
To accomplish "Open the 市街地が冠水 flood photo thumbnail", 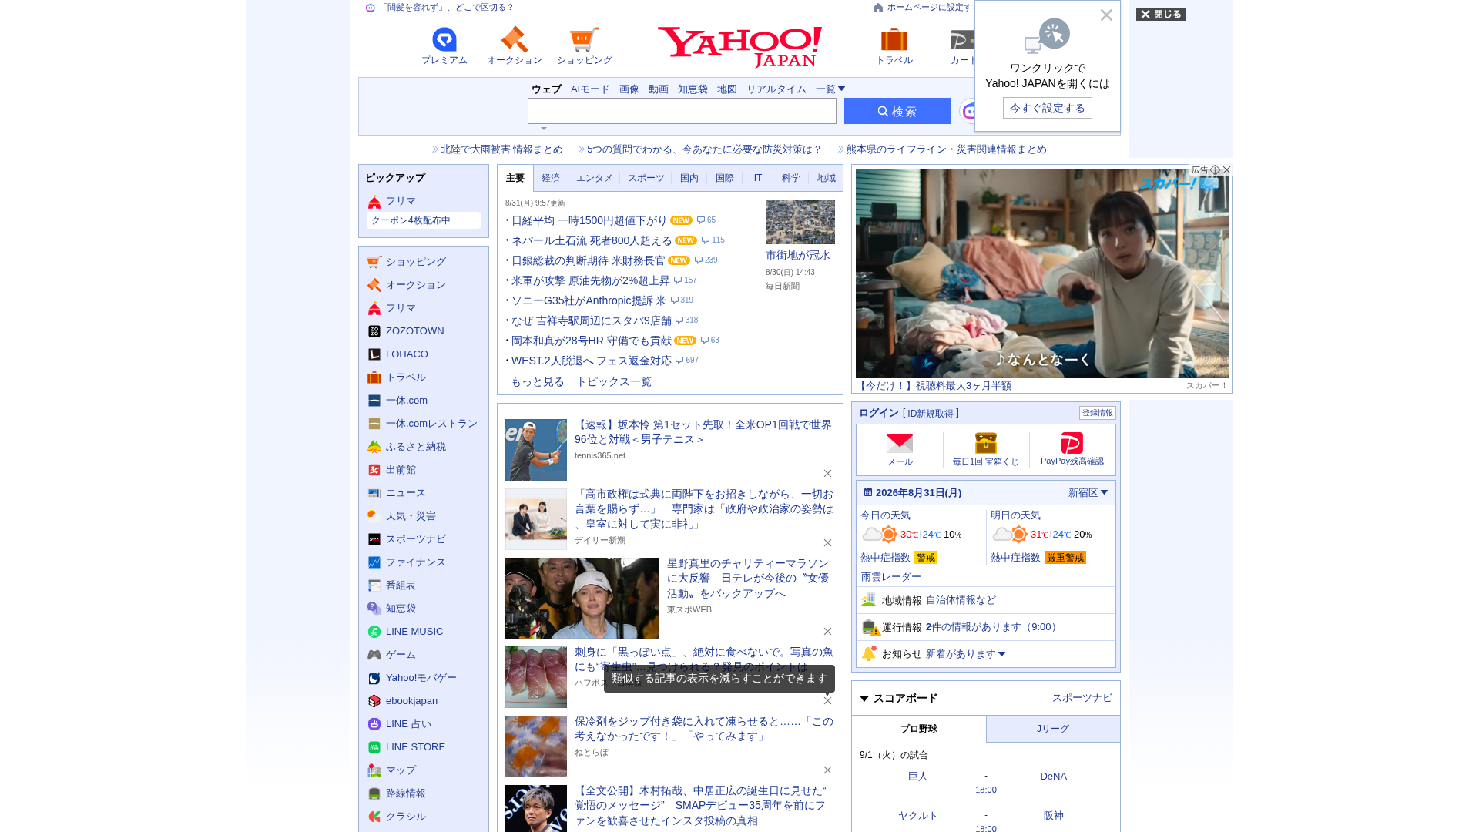I will point(800,222).
